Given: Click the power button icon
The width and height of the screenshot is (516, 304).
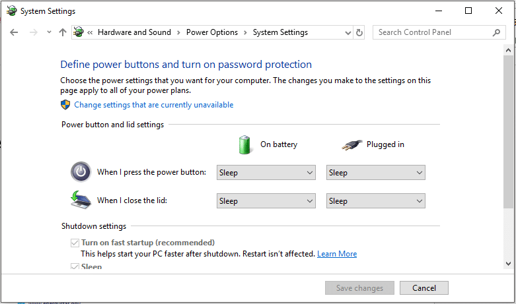Looking at the screenshot, I should pyautogui.click(x=81, y=172).
